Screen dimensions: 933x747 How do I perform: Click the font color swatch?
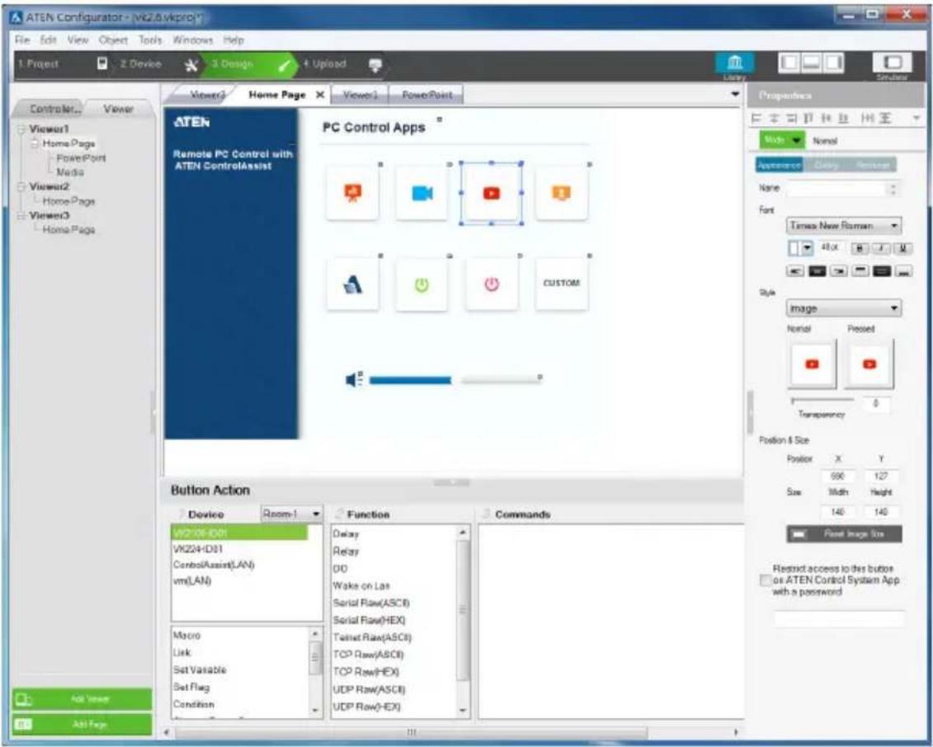[794, 248]
